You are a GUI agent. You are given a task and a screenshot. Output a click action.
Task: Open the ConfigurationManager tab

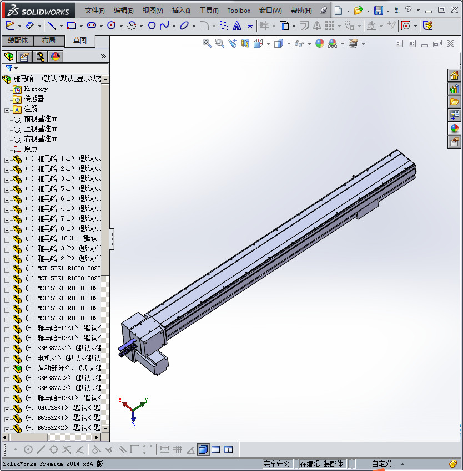[x=40, y=56]
